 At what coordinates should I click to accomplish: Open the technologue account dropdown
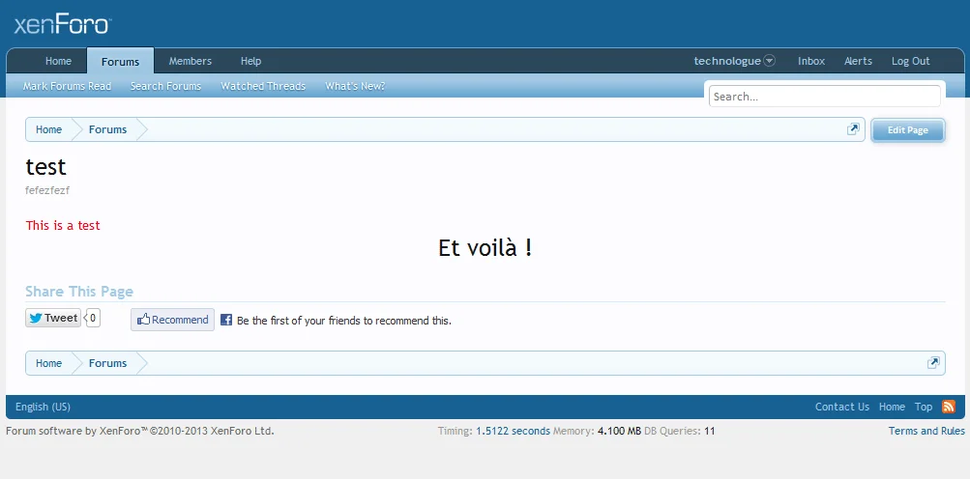(x=734, y=61)
